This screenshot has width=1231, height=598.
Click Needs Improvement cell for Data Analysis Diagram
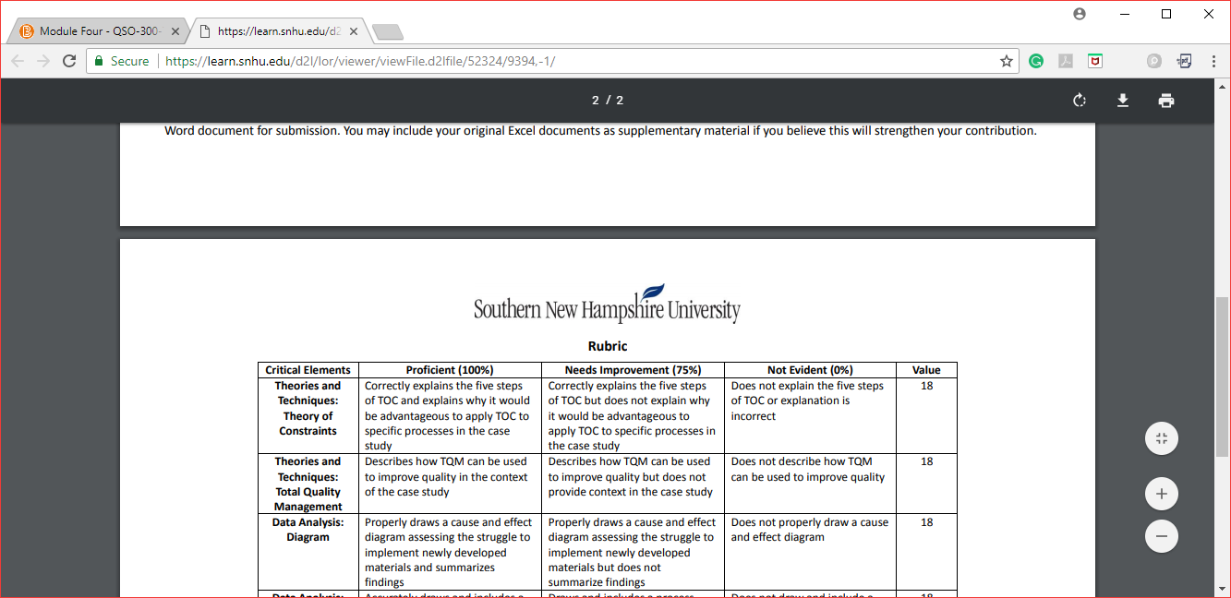[632, 553]
